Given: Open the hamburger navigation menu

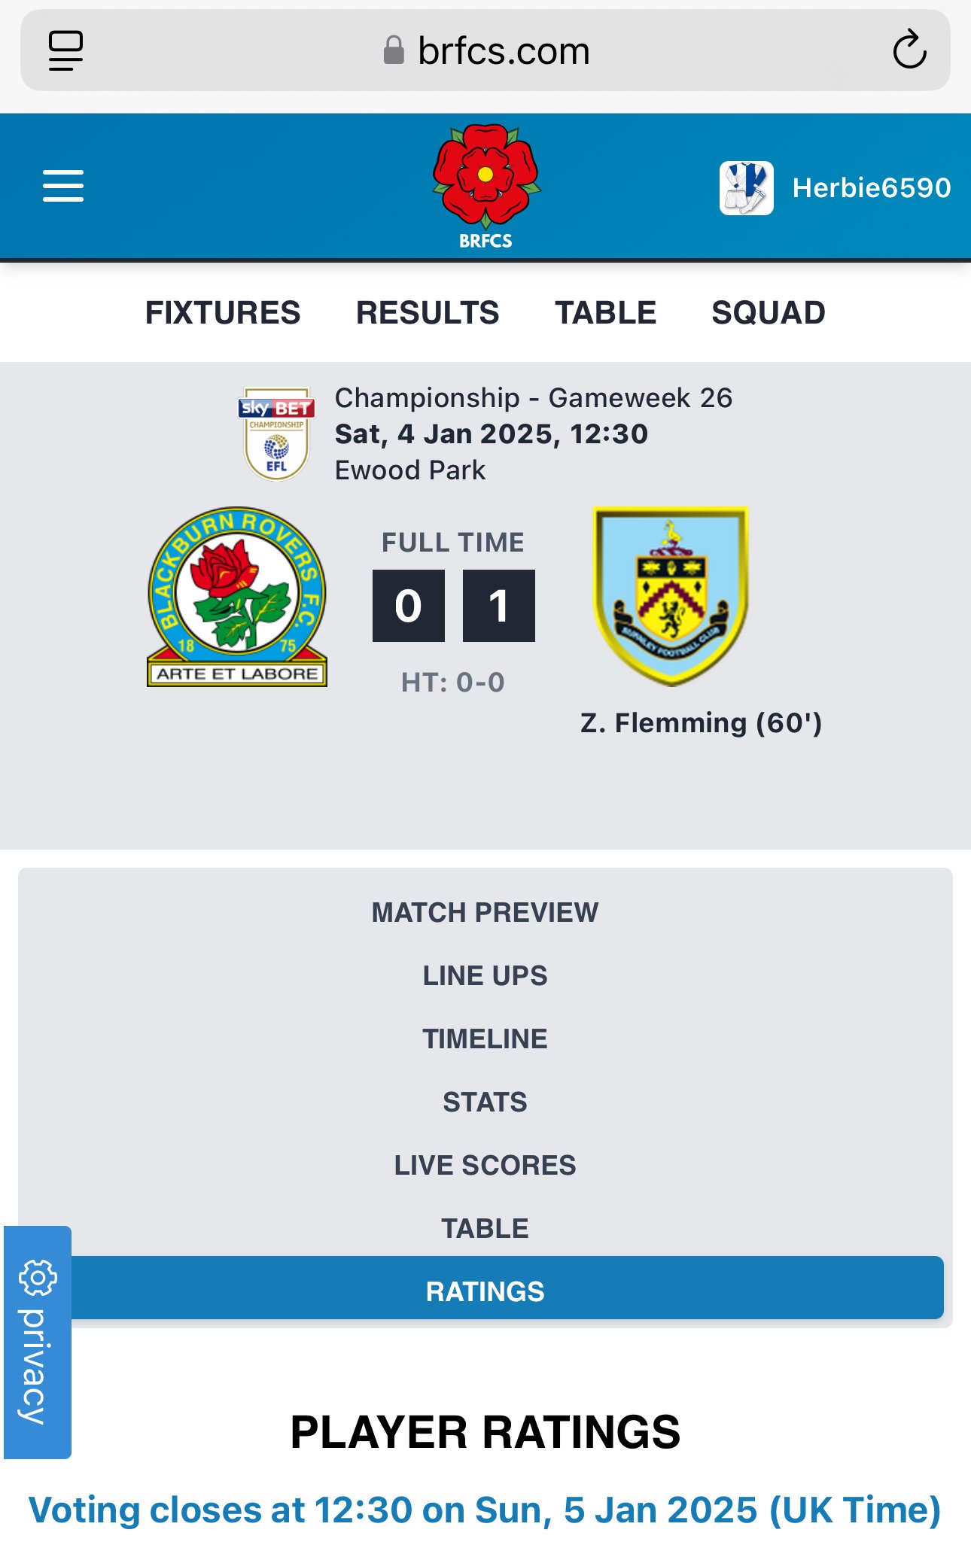Looking at the screenshot, I should [63, 186].
